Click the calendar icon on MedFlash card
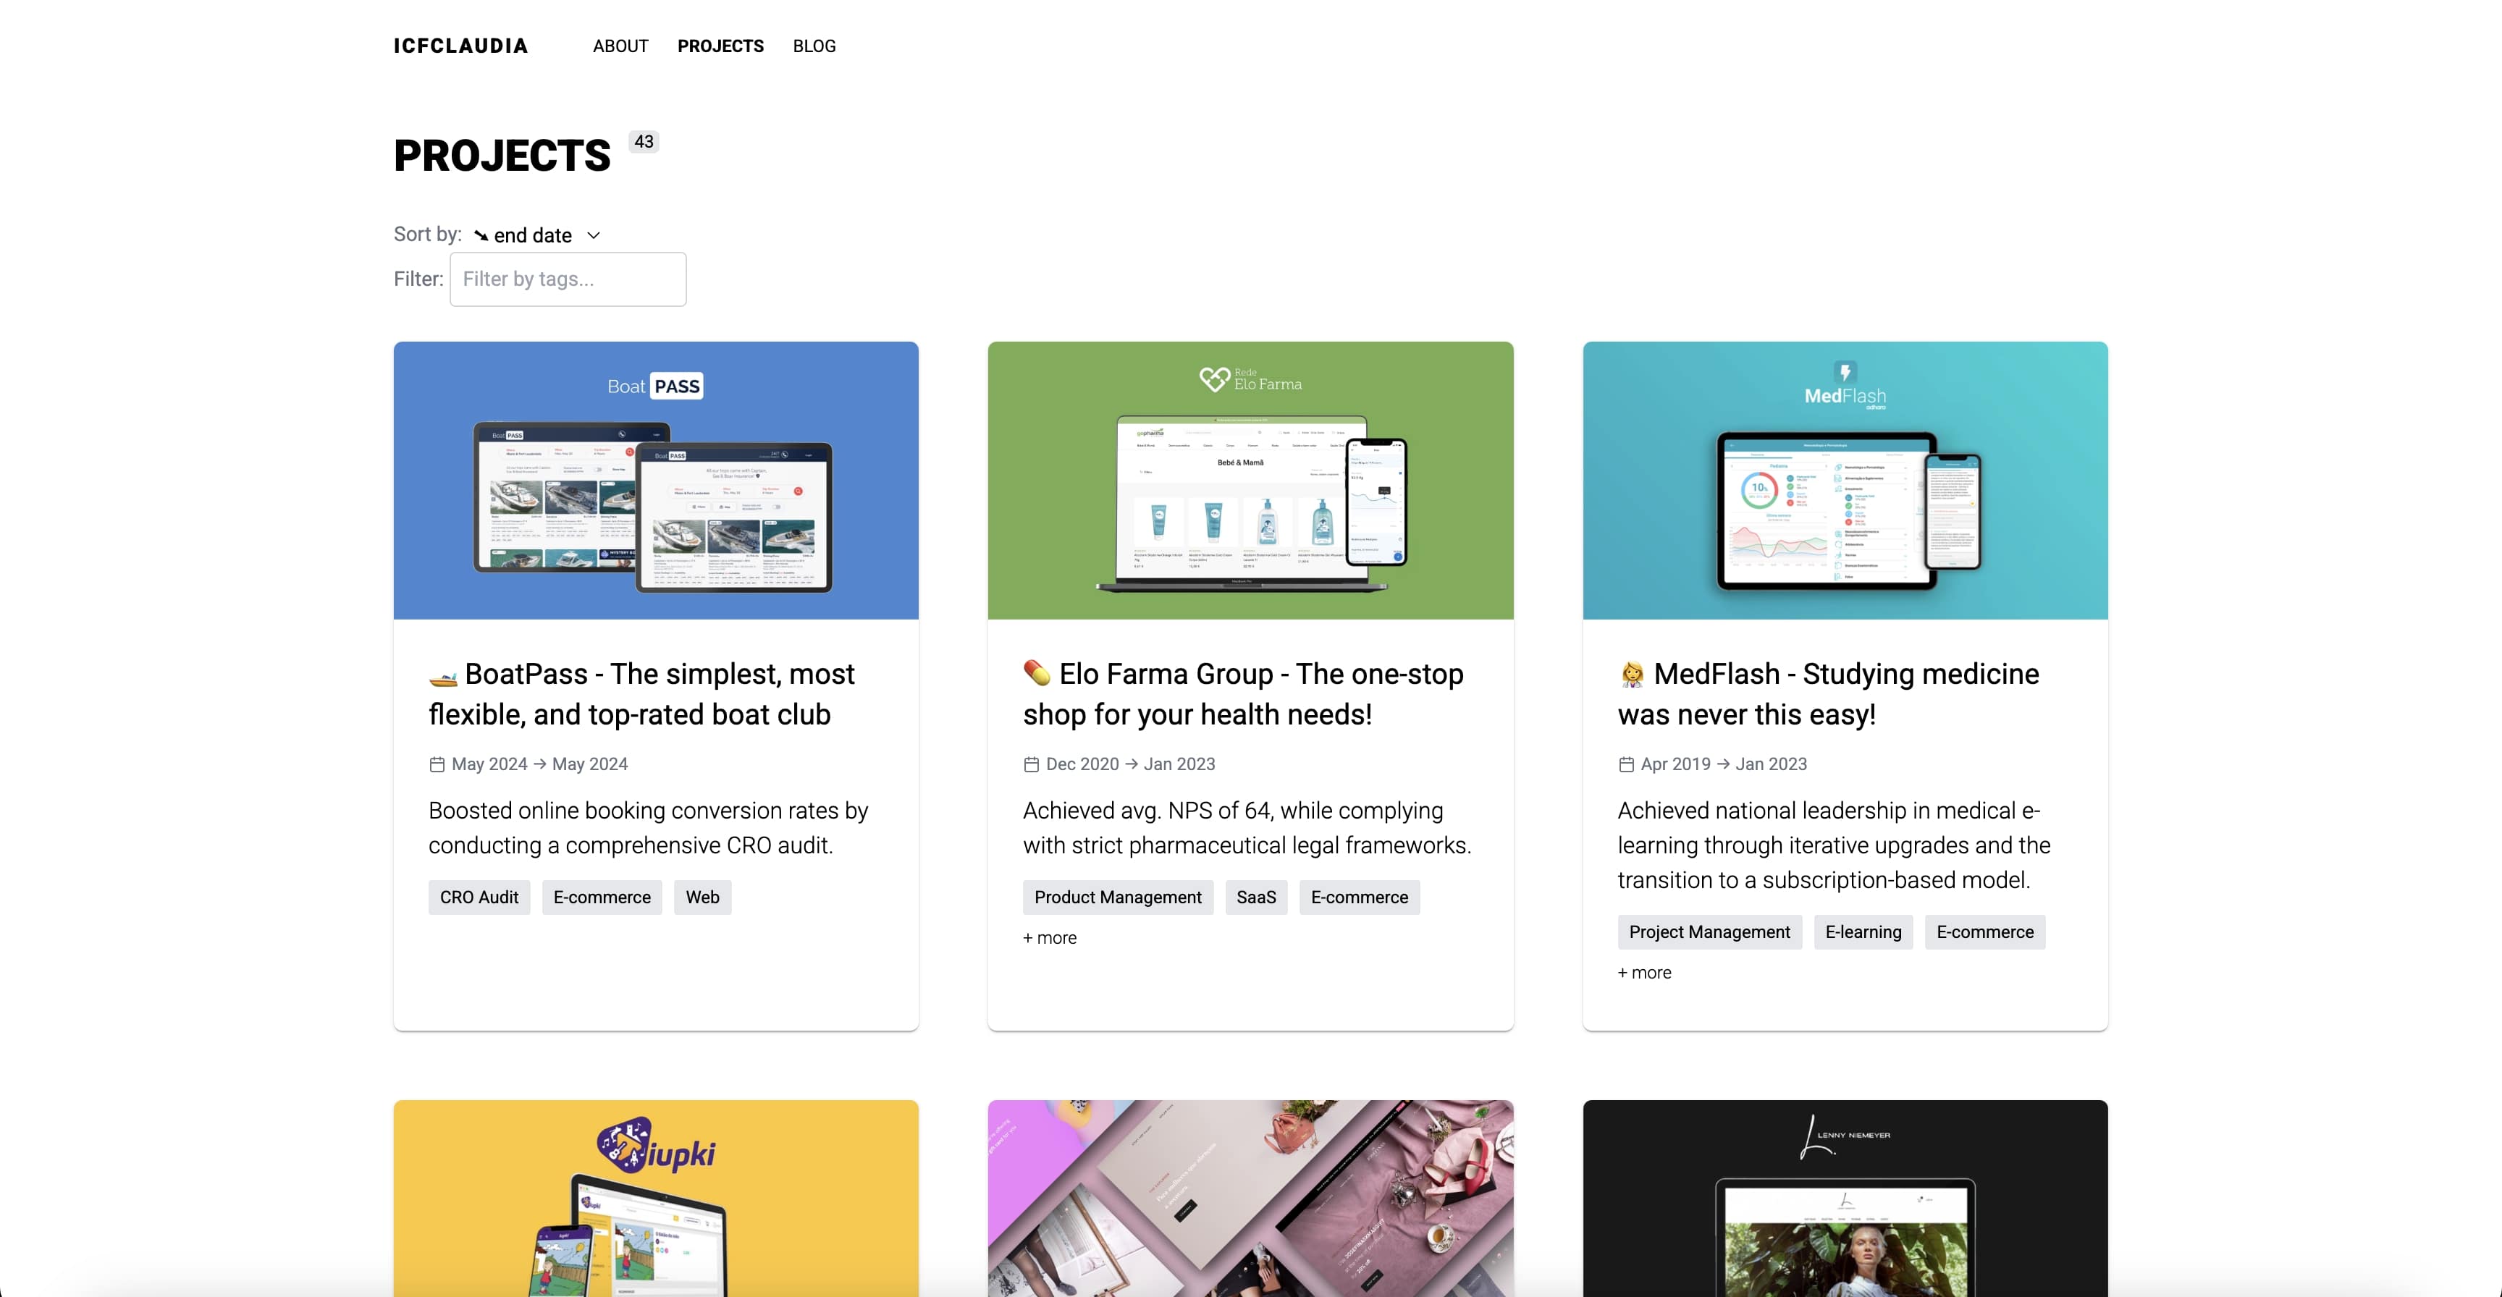The image size is (2502, 1297). [1625, 764]
